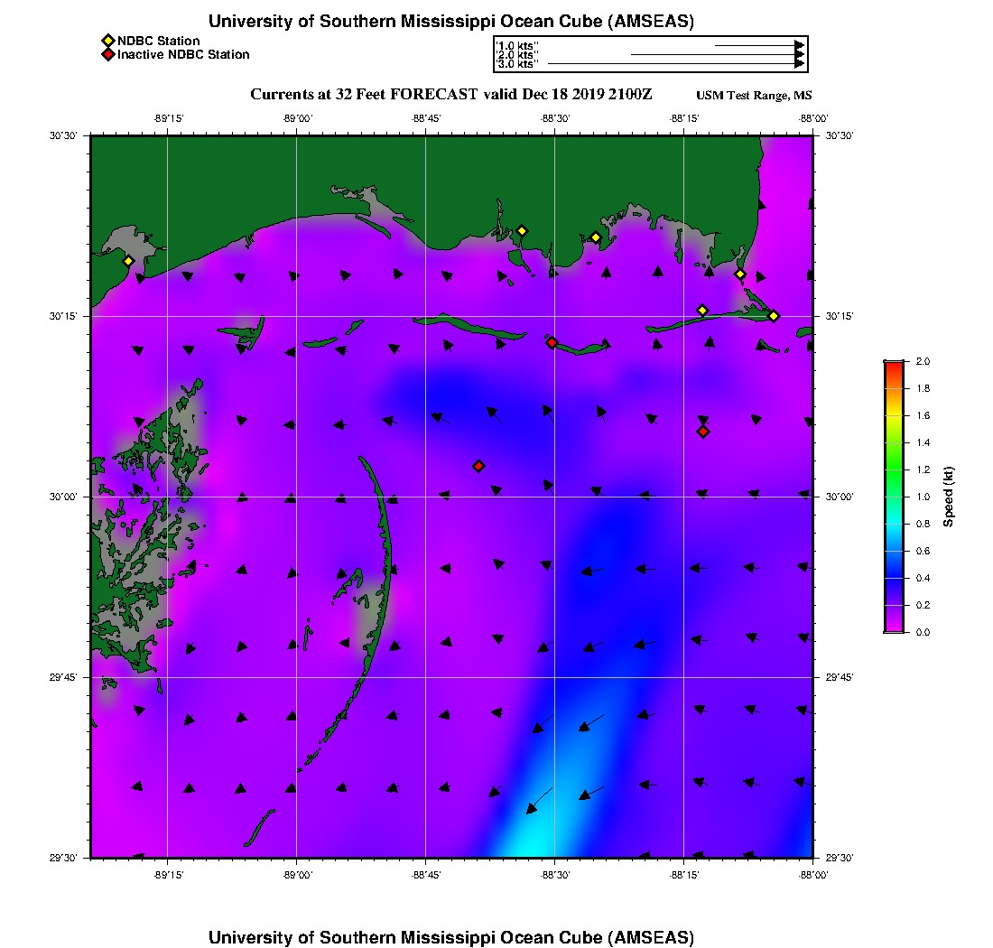Click the red 2.0 end of speed colorbar
This screenshot has width=993, height=948.
893,365
